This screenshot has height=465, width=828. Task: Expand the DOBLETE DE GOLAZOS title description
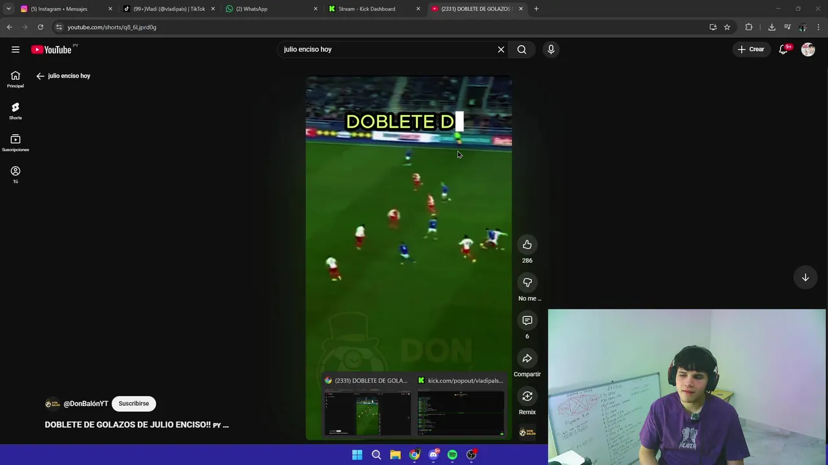click(136, 425)
